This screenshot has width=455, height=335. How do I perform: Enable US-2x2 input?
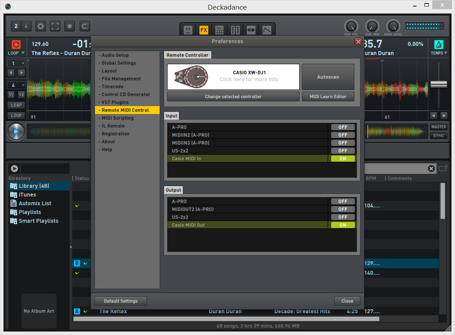tap(343, 151)
